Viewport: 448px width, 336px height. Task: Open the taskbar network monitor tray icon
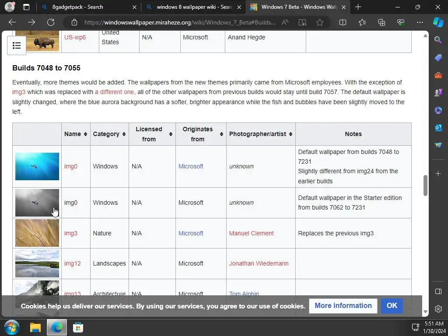point(415,327)
